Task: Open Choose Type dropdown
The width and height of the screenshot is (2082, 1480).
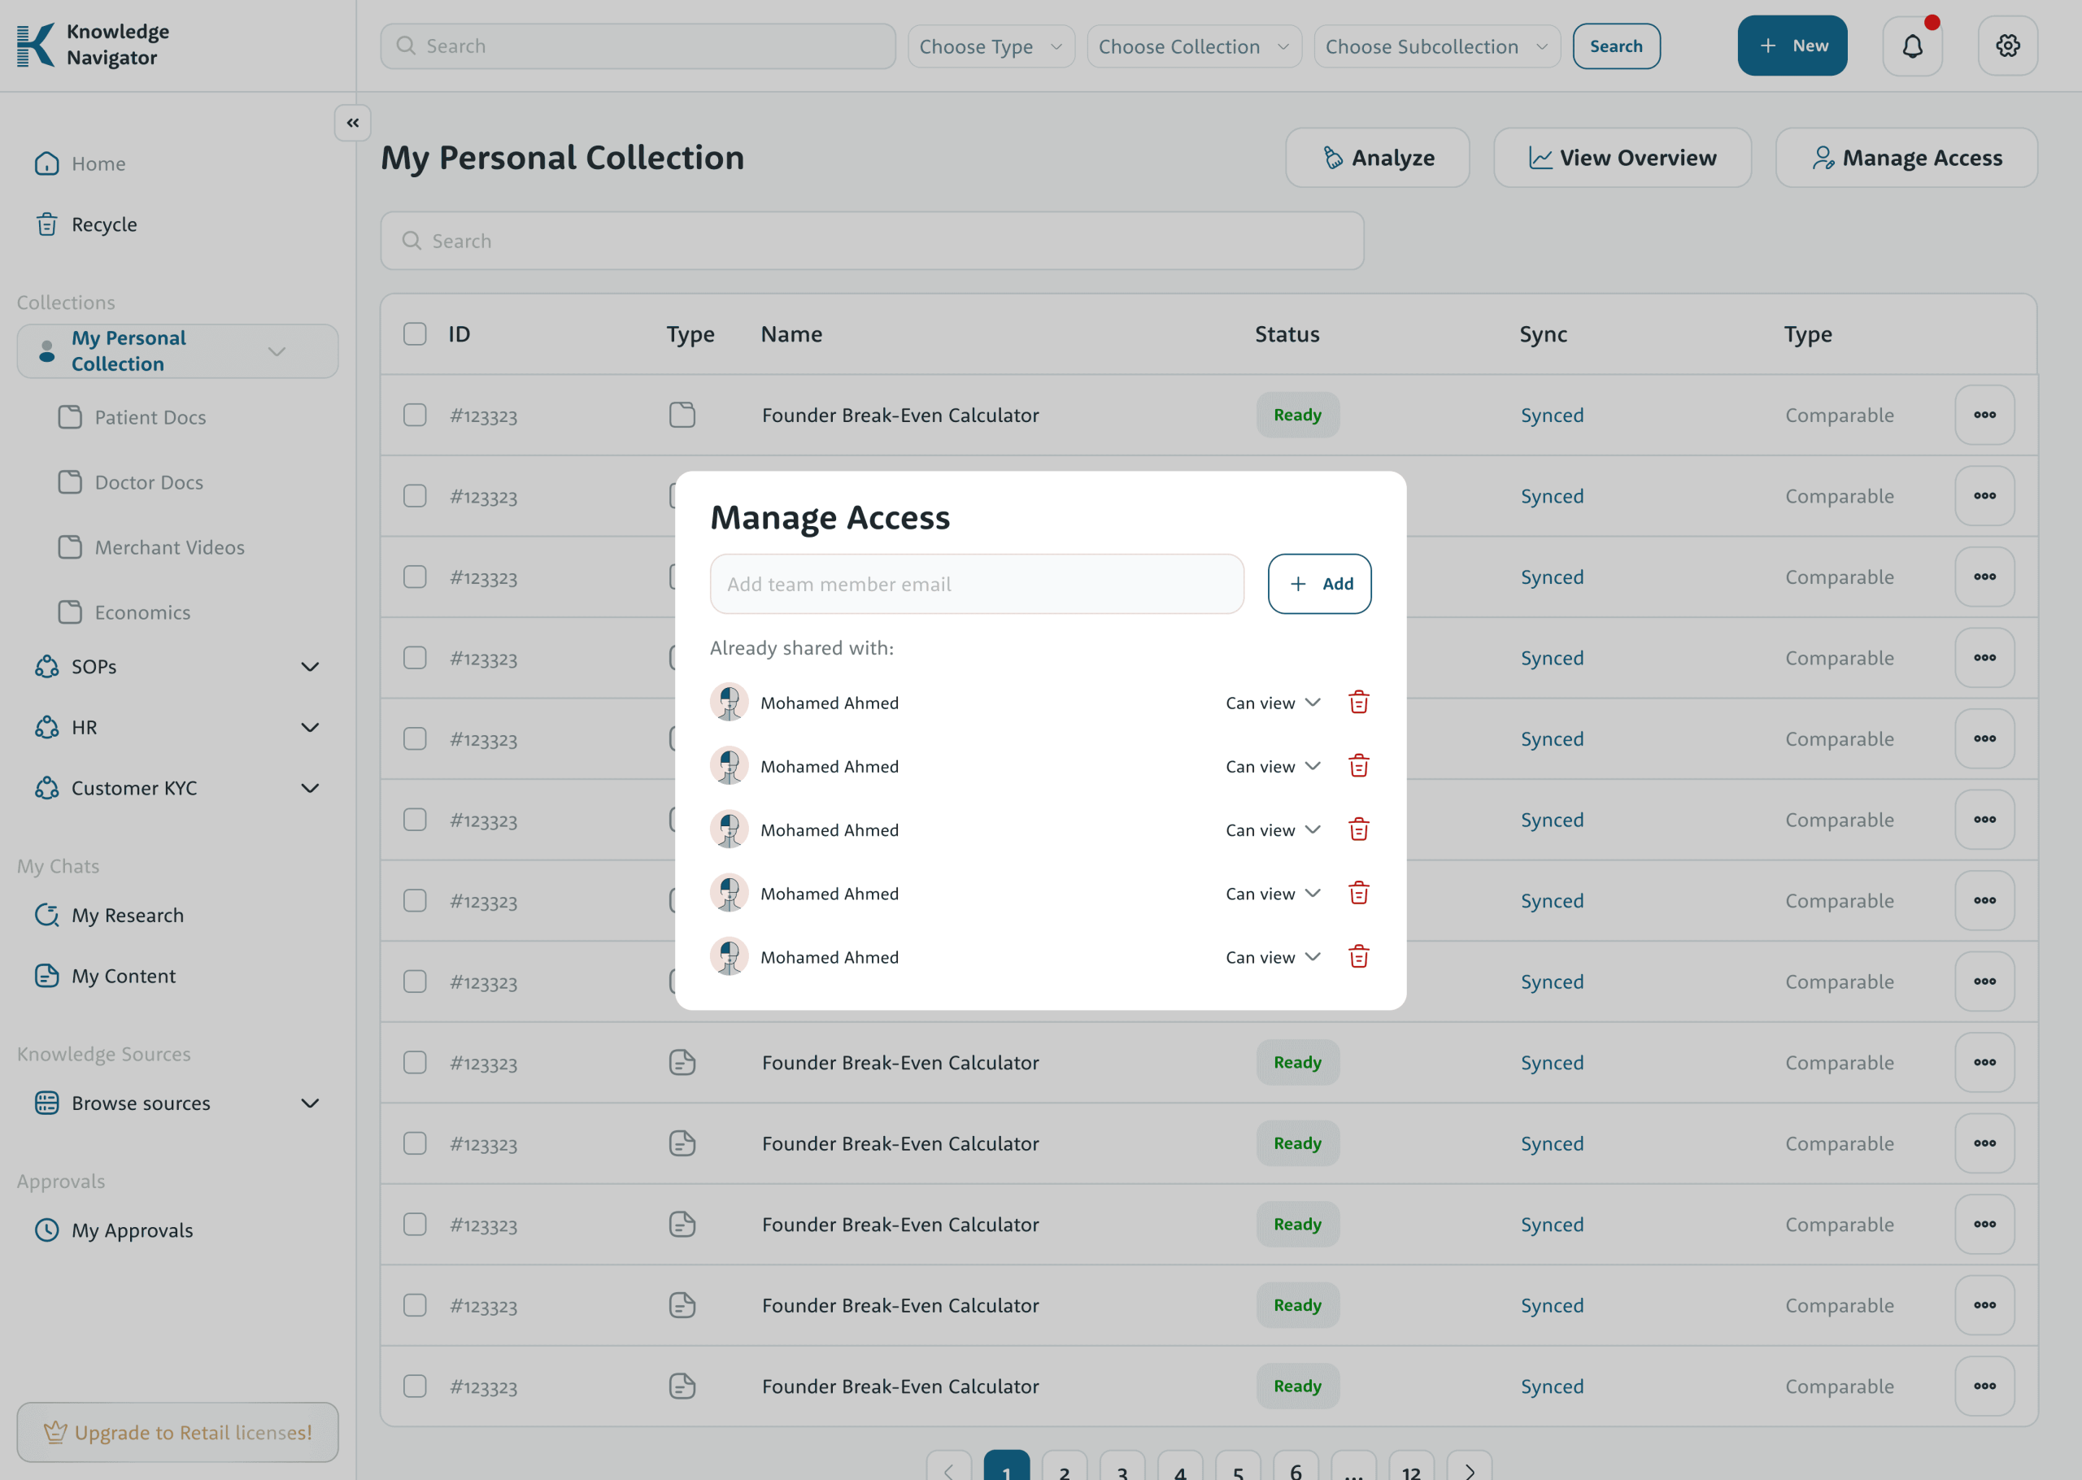Action: (991, 46)
